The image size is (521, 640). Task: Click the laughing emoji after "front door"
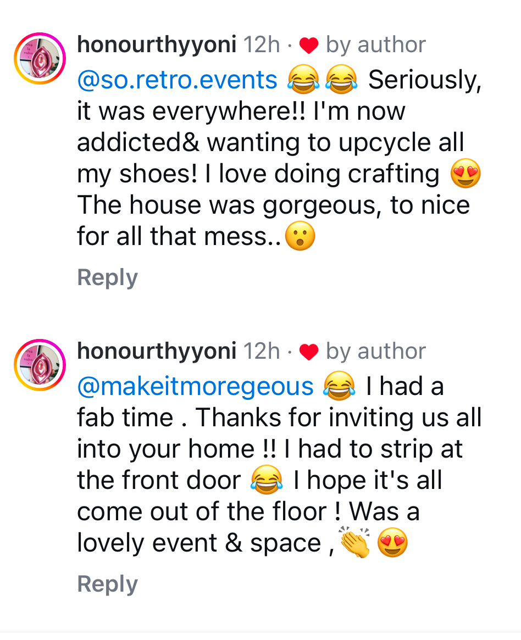[267, 481]
